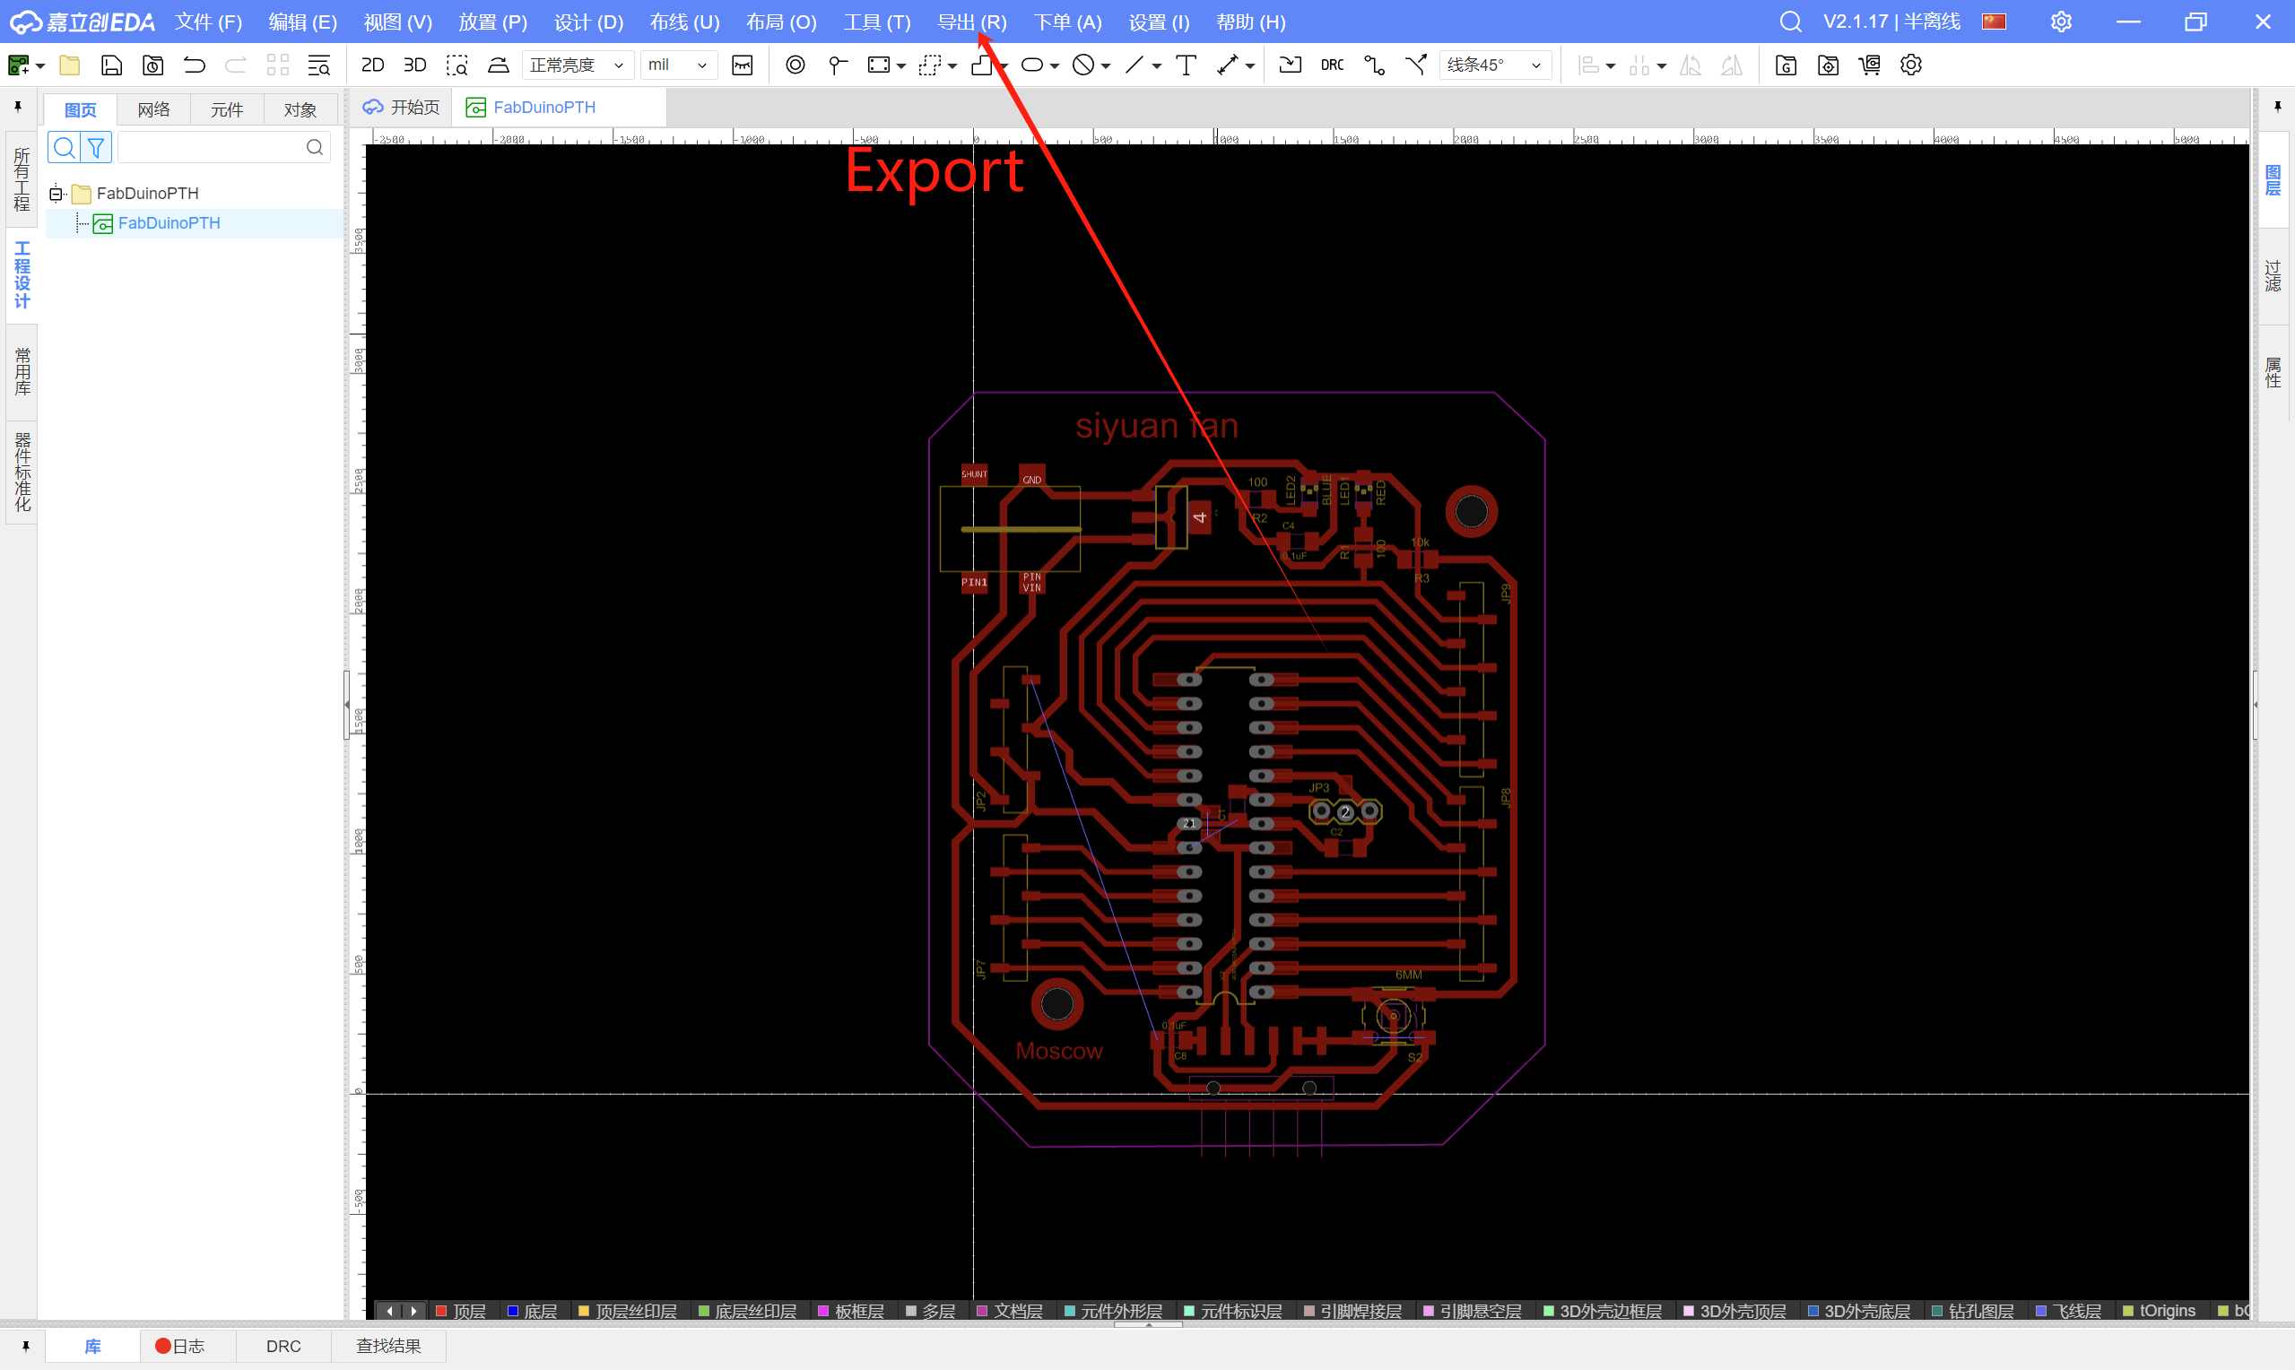Screen dimensions: 2295x1370
Task: Click the left panel search magnifier icon
Action: click(x=64, y=147)
